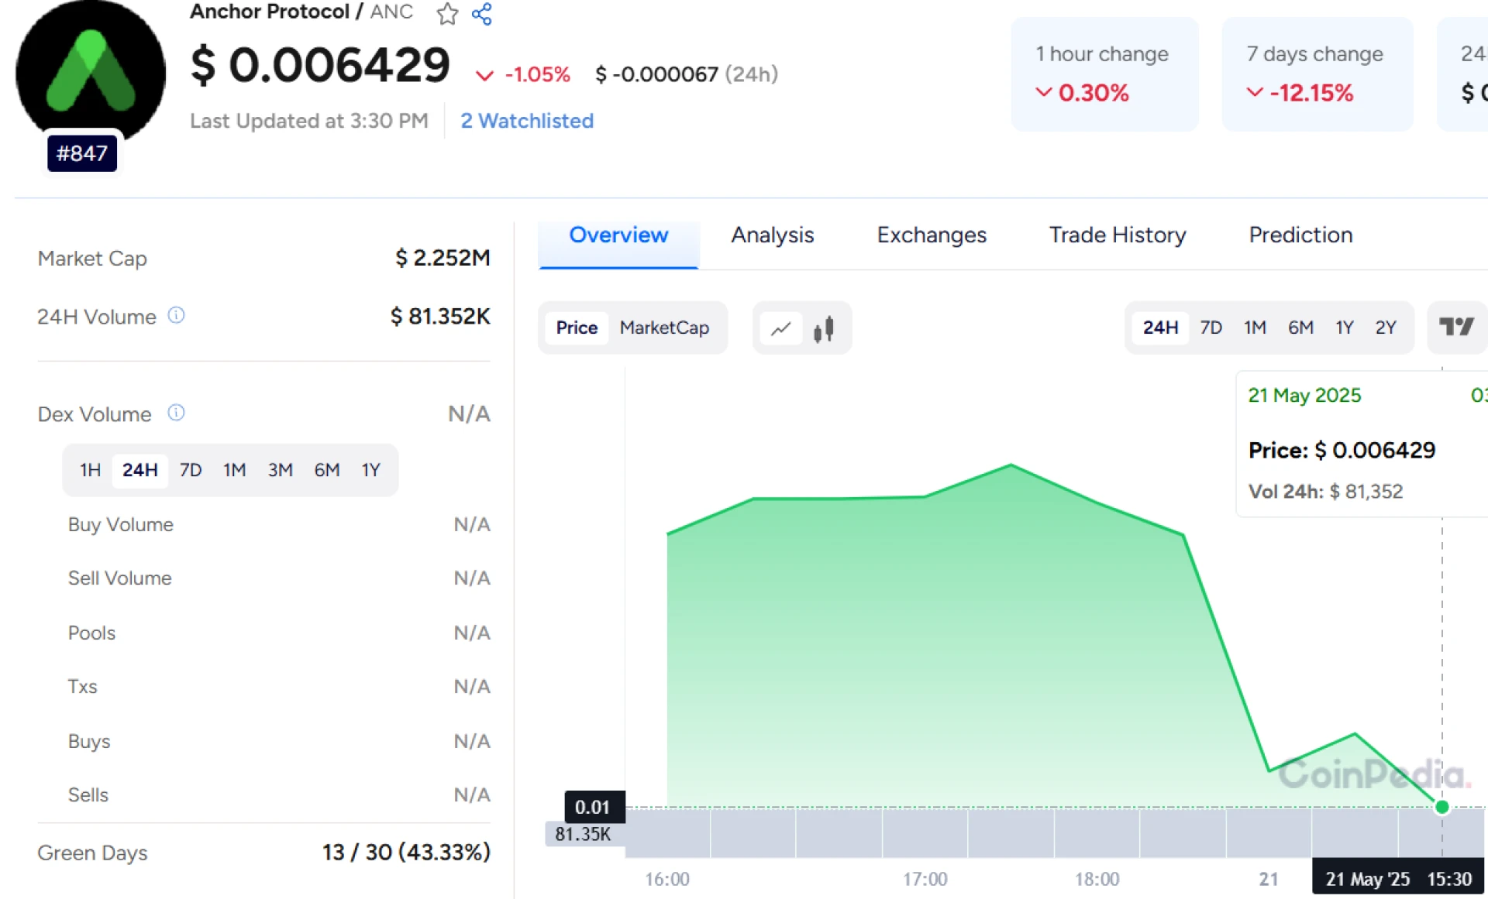Switch the chart to candlestick view
This screenshot has width=1488, height=899.
824,328
